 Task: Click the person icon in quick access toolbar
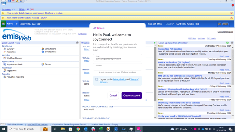(21, 1)
